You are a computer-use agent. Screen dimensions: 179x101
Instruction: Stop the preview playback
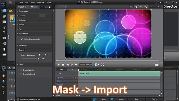63,65
